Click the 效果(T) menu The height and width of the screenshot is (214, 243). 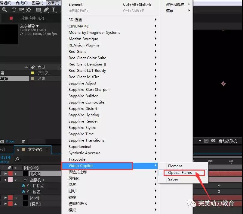coord(53,3)
